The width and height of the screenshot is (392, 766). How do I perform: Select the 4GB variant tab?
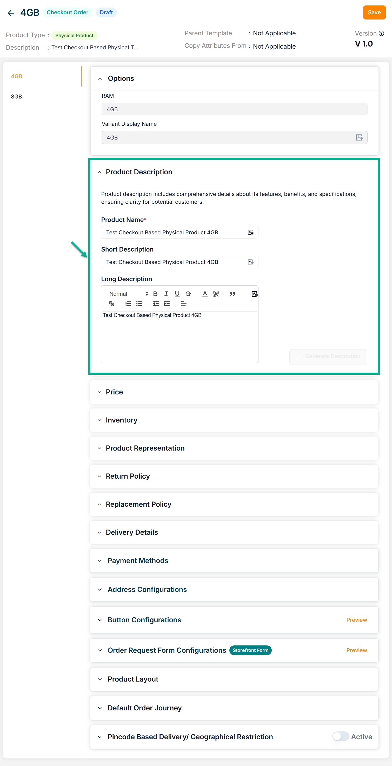click(17, 76)
